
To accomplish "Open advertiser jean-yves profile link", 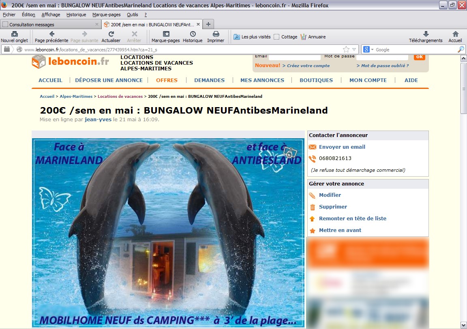I will point(98,119).
